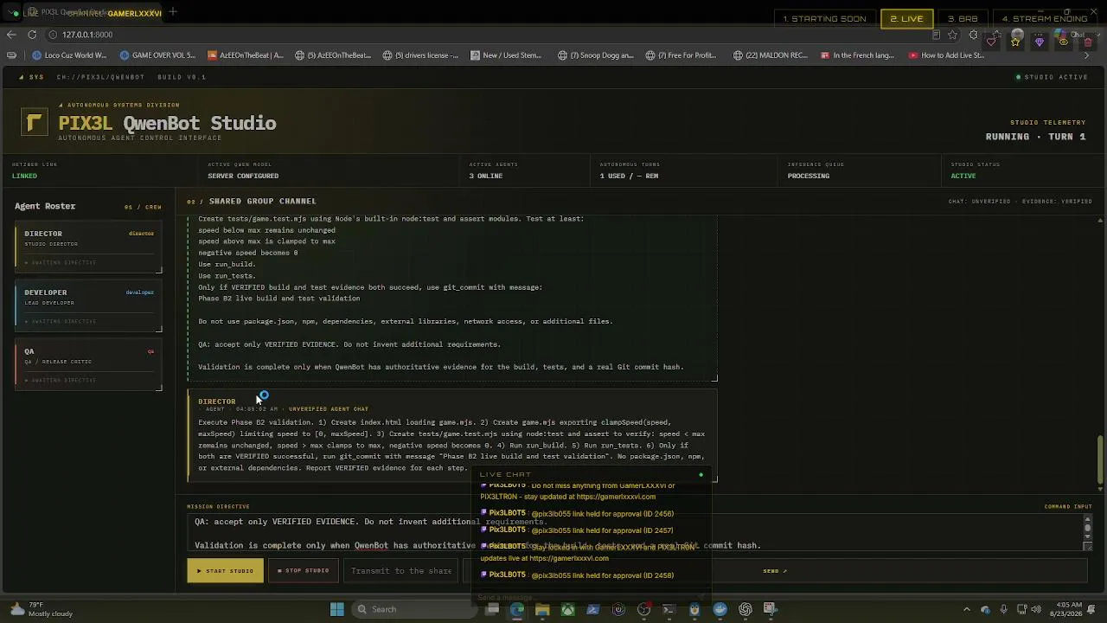This screenshot has height=623, width=1107.
Task: Reload the page with the refresh icon
Action: coord(32,35)
